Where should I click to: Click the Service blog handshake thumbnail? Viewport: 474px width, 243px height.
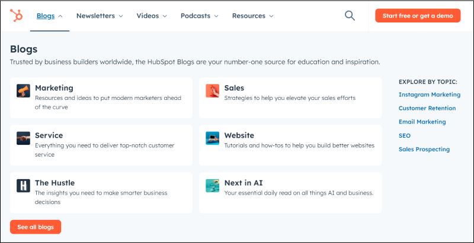pyautogui.click(x=23, y=138)
